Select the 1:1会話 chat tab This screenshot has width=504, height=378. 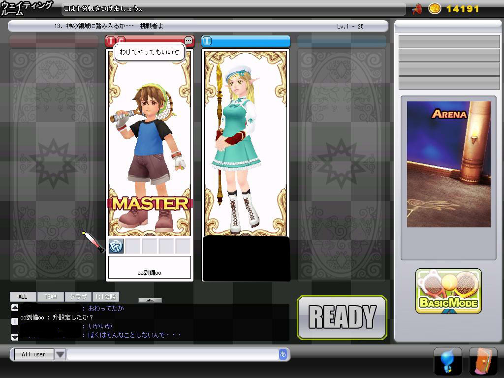pyautogui.click(x=105, y=297)
